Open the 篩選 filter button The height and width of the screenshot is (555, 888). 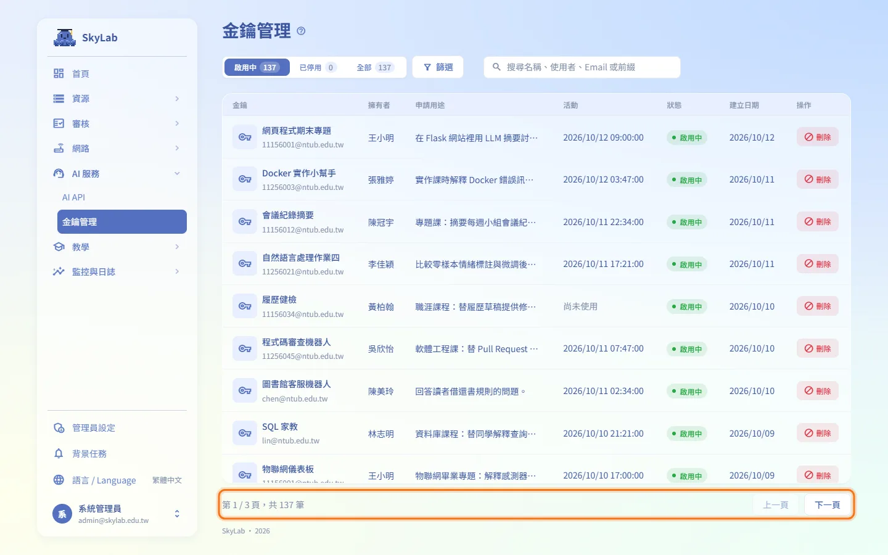tap(438, 67)
